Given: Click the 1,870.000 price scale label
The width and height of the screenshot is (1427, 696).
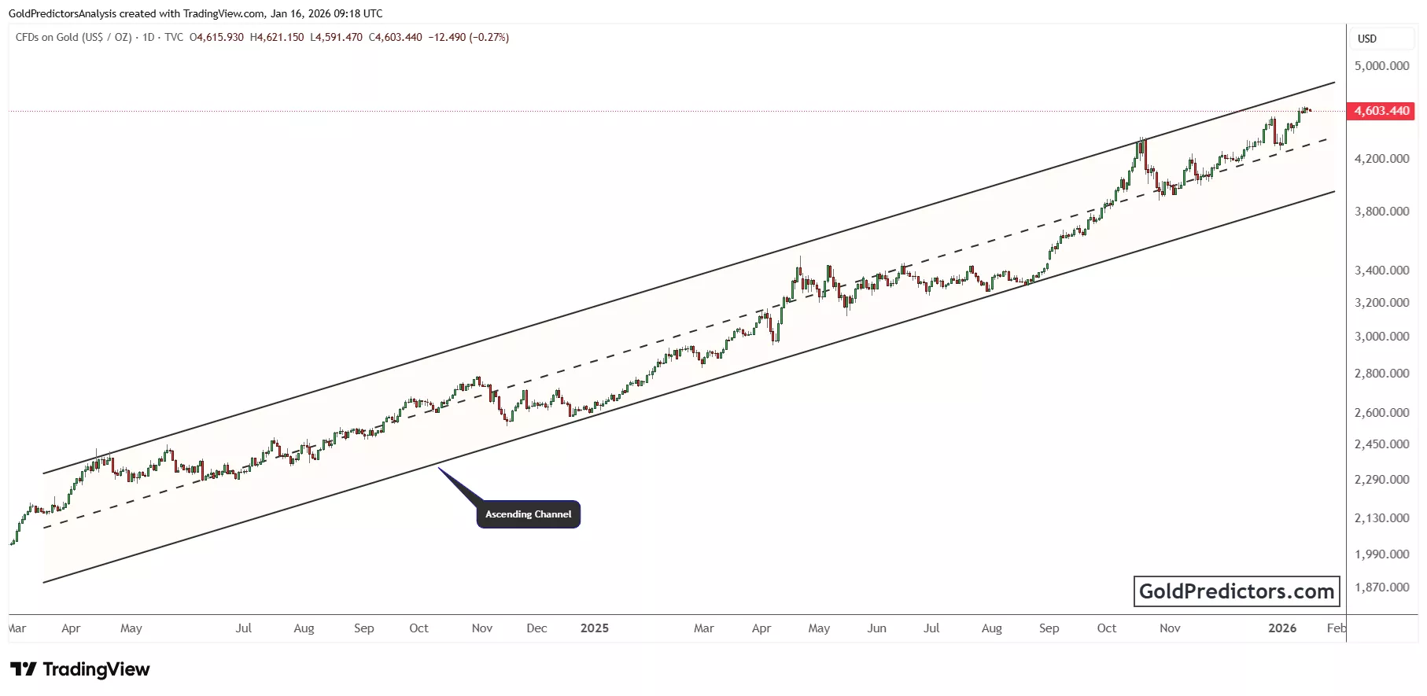Looking at the screenshot, I should pyautogui.click(x=1381, y=587).
